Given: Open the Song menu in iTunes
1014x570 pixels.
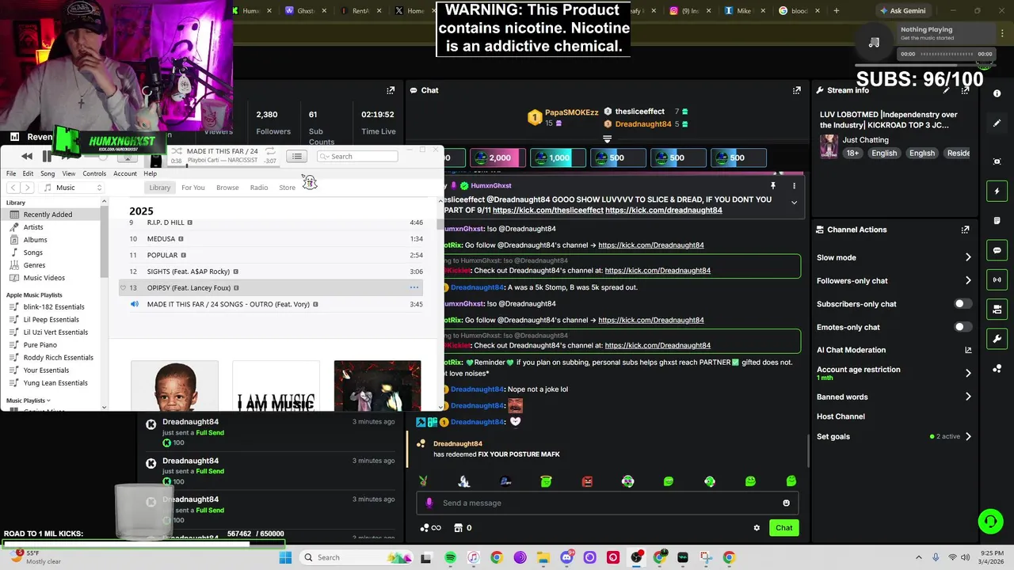Looking at the screenshot, I should pyautogui.click(x=48, y=173).
